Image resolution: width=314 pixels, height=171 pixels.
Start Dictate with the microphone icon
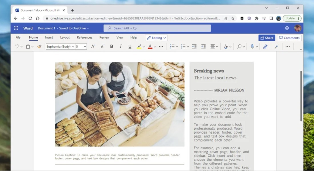coord(252,47)
